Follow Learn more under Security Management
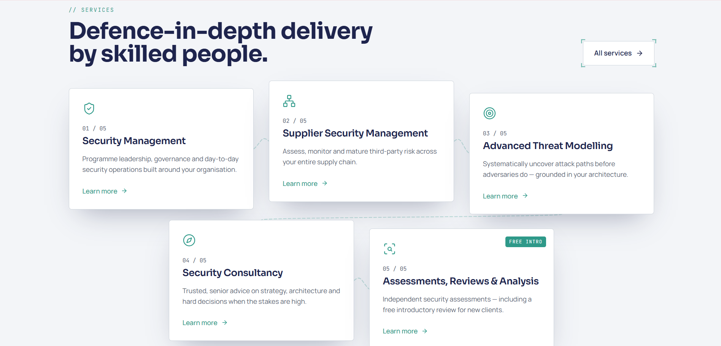Image resolution: width=721 pixels, height=346 pixels. click(x=105, y=191)
